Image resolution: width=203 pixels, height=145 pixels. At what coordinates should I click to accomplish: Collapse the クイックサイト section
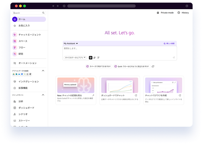[43, 95]
